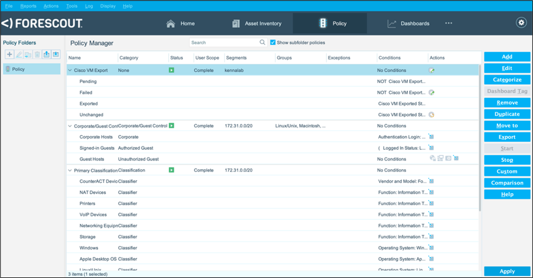
Task: Sort by the Category column header
Action: [x=143, y=58]
